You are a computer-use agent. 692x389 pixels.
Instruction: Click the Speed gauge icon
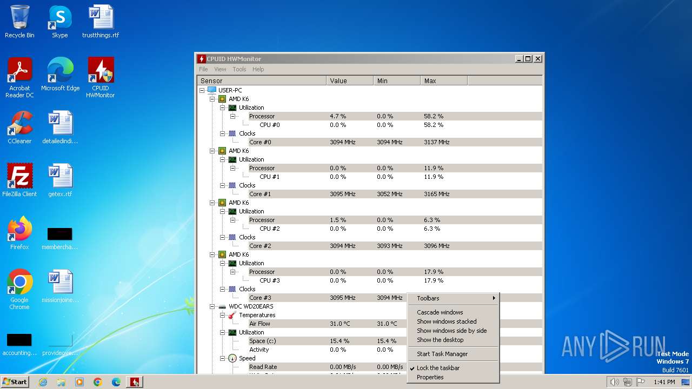point(232,358)
